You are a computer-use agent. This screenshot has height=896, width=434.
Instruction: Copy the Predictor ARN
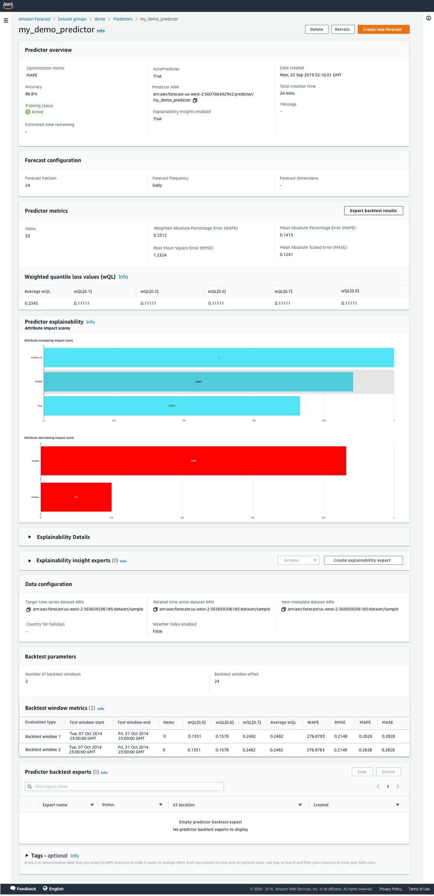pos(195,101)
